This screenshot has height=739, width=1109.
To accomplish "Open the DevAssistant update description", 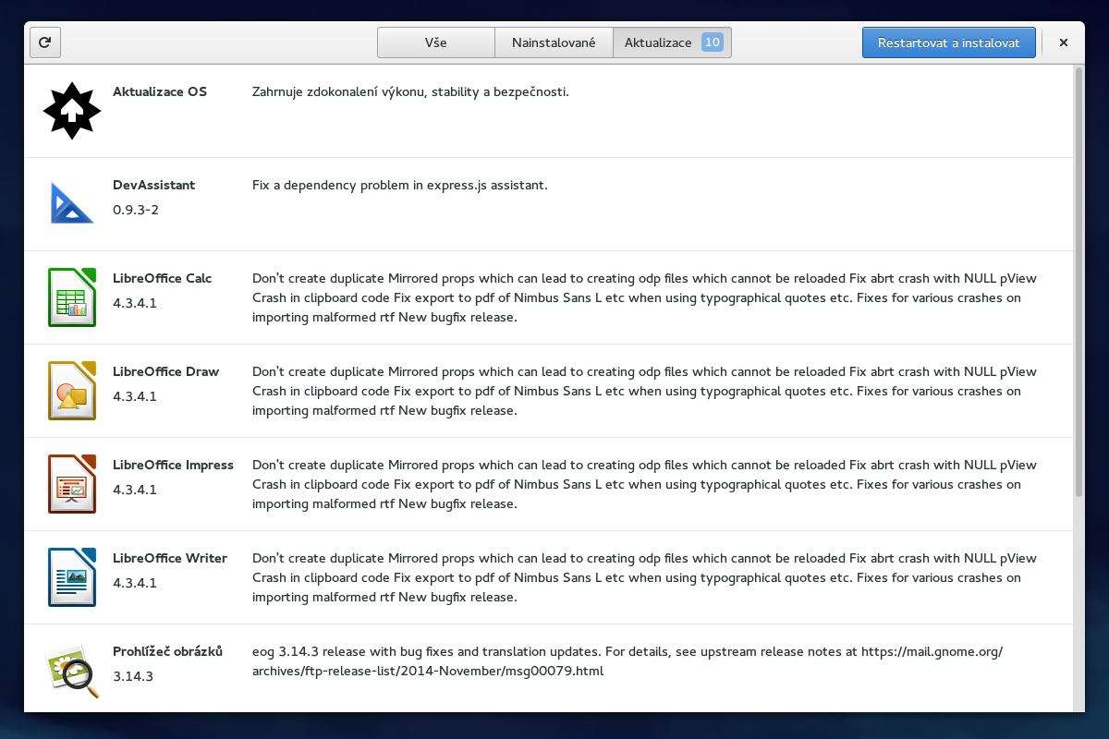I will [400, 185].
